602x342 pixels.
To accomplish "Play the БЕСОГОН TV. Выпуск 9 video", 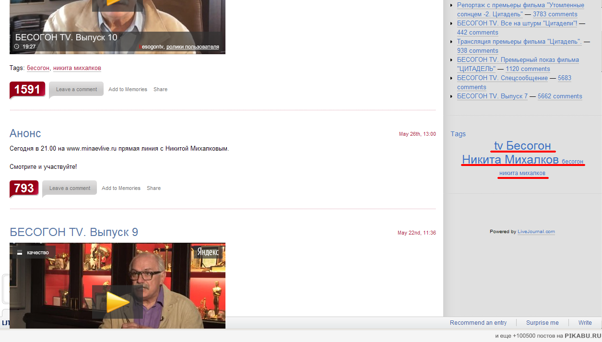I will coord(118,302).
